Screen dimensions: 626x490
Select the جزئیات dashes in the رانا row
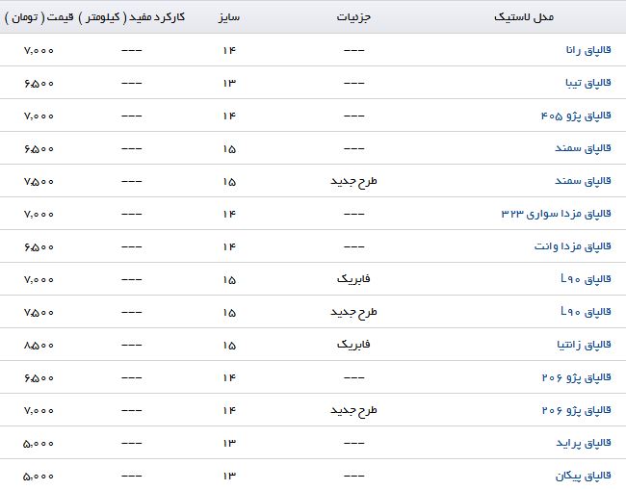pyautogui.click(x=354, y=51)
